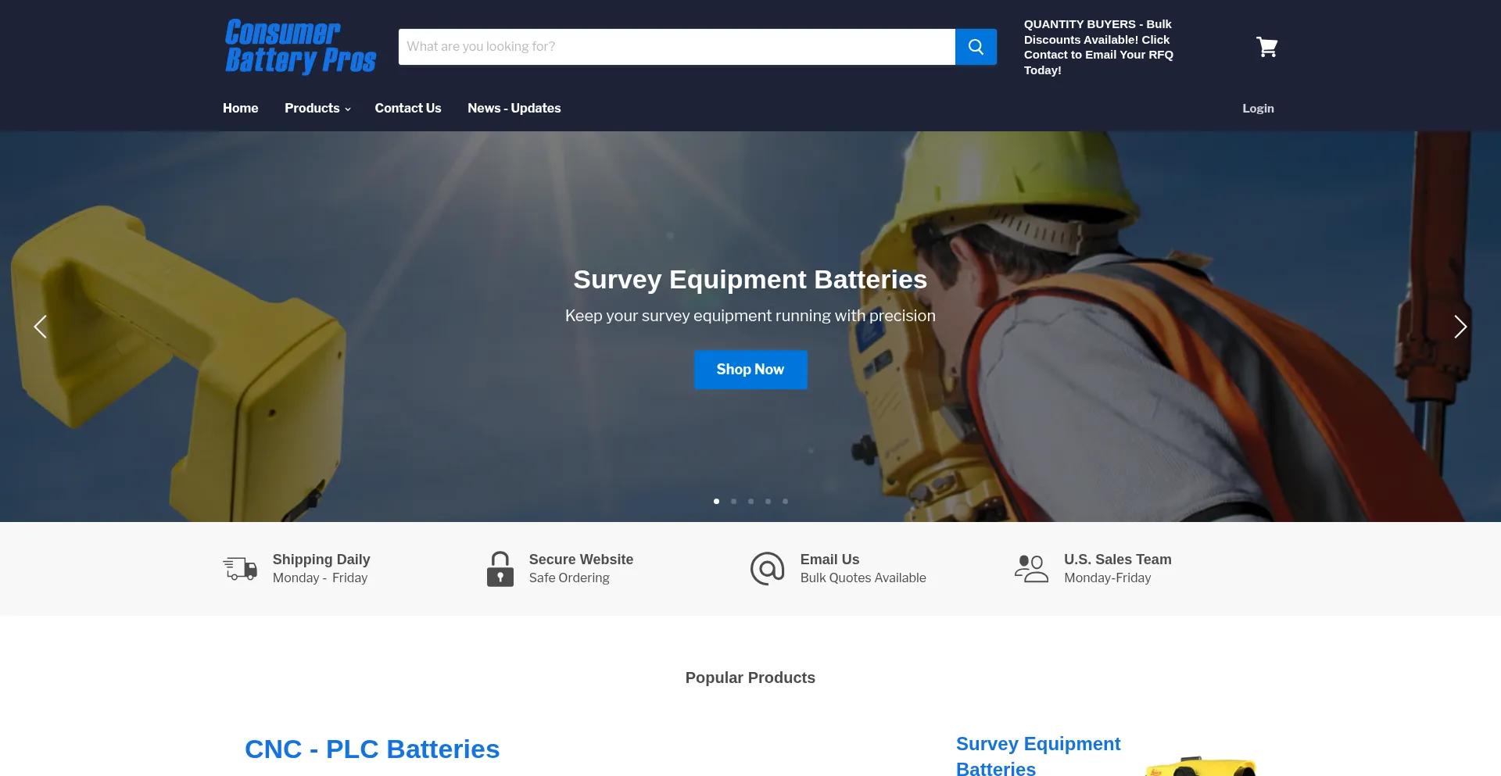Click the Login link
Image resolution: width=1501 pixels, height=776 pixels.
[1258, 108]
